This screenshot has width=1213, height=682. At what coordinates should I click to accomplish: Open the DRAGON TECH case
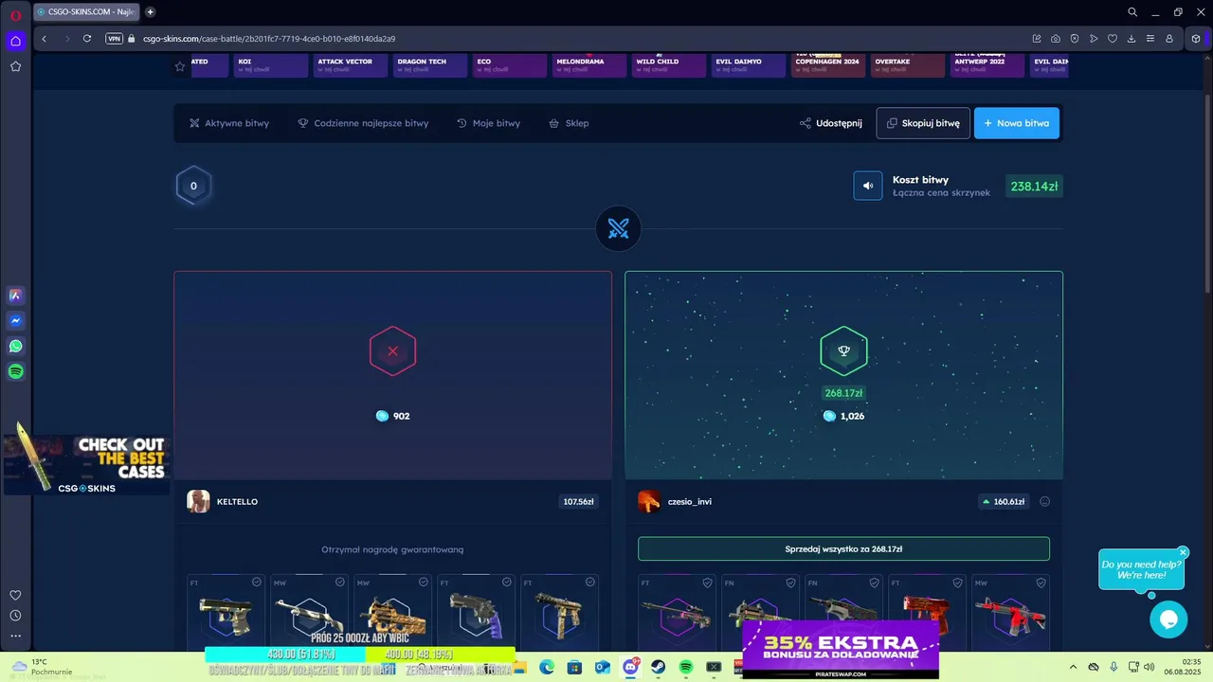430,65
